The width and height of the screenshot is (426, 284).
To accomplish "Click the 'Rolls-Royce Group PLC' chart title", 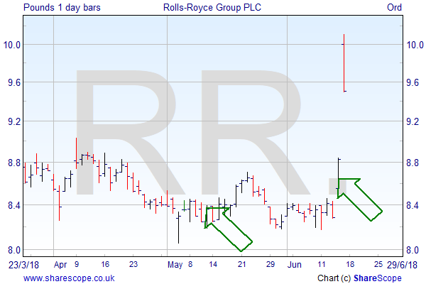I will tap(212, 7).
